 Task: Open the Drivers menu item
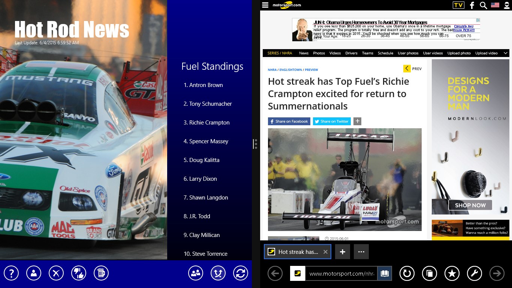click(x=351, y=53)
